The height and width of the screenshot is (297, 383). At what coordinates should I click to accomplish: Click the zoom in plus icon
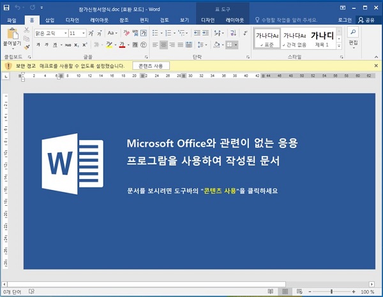coord(354,292)
